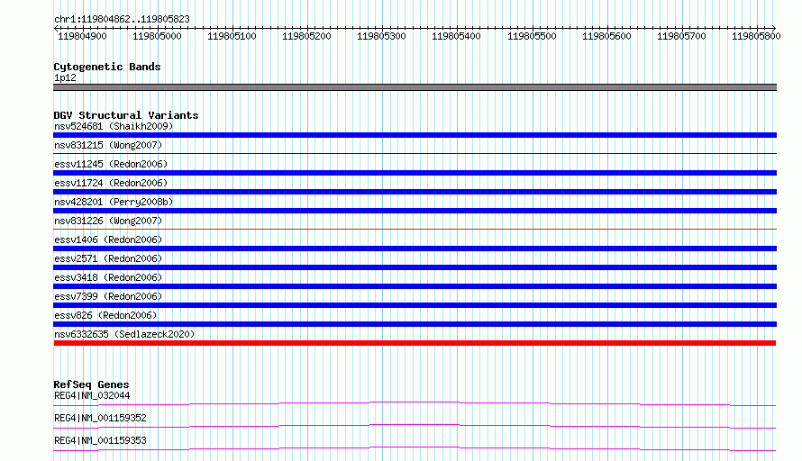Click the 119805700 ruler coordinate
Viewport: 802px width, 461px height.
click(681, 36)
